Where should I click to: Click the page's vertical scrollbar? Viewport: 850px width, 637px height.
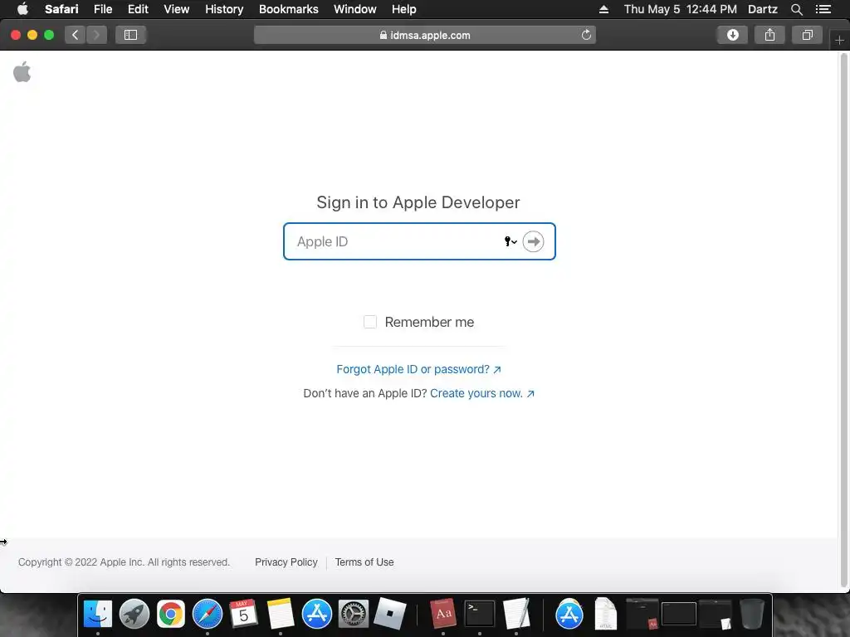(x=844, y=319)
